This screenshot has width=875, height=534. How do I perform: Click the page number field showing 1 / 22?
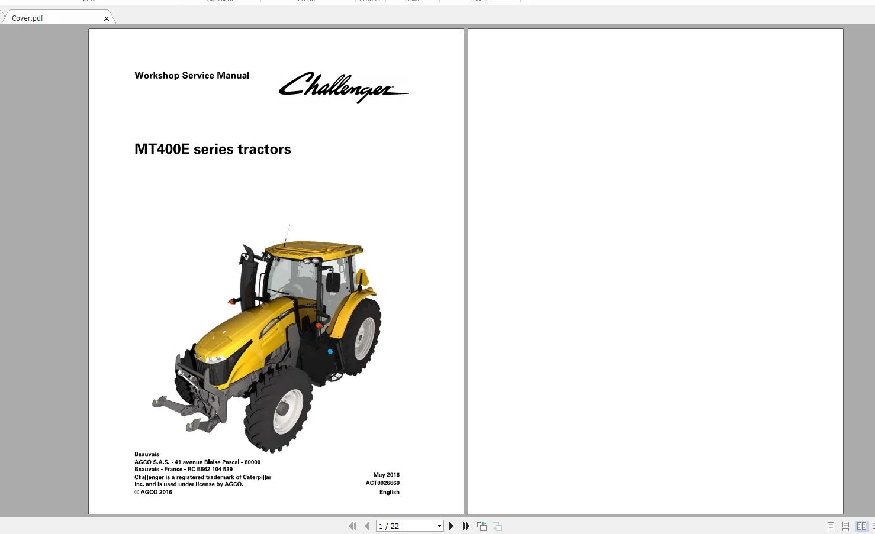[406, 526]
